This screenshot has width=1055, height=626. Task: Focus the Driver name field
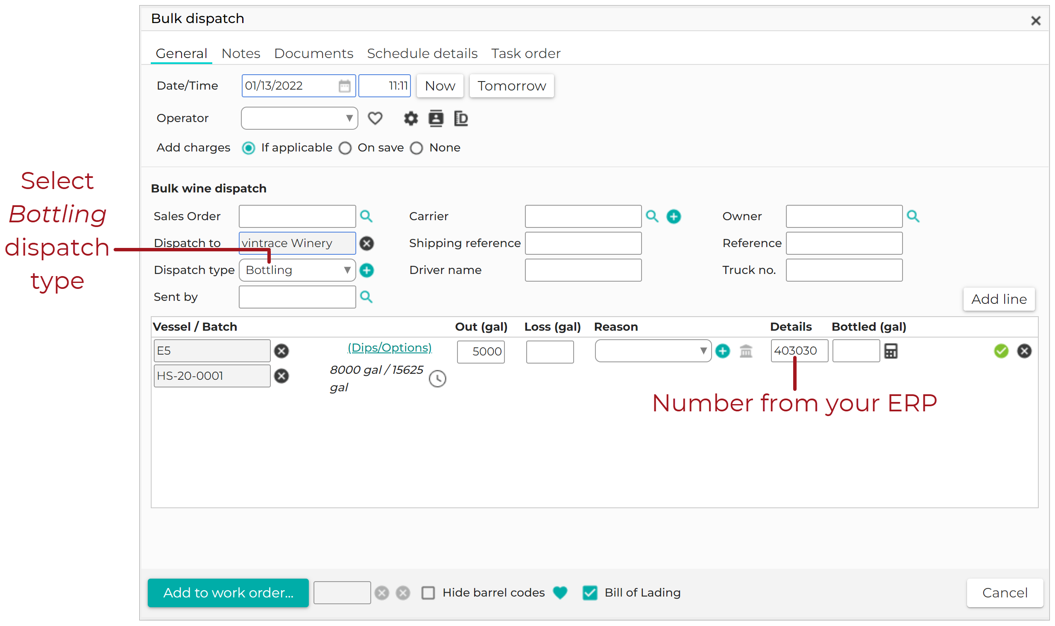coord(583,270)
